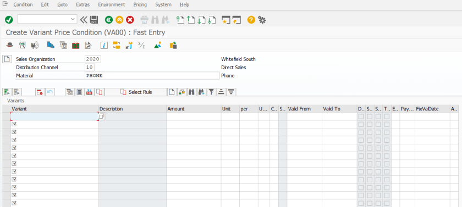This screenshot has width=462, height=207.
Task: Open Customize Local Layout gears icon
Action: (x=262, y=20)
